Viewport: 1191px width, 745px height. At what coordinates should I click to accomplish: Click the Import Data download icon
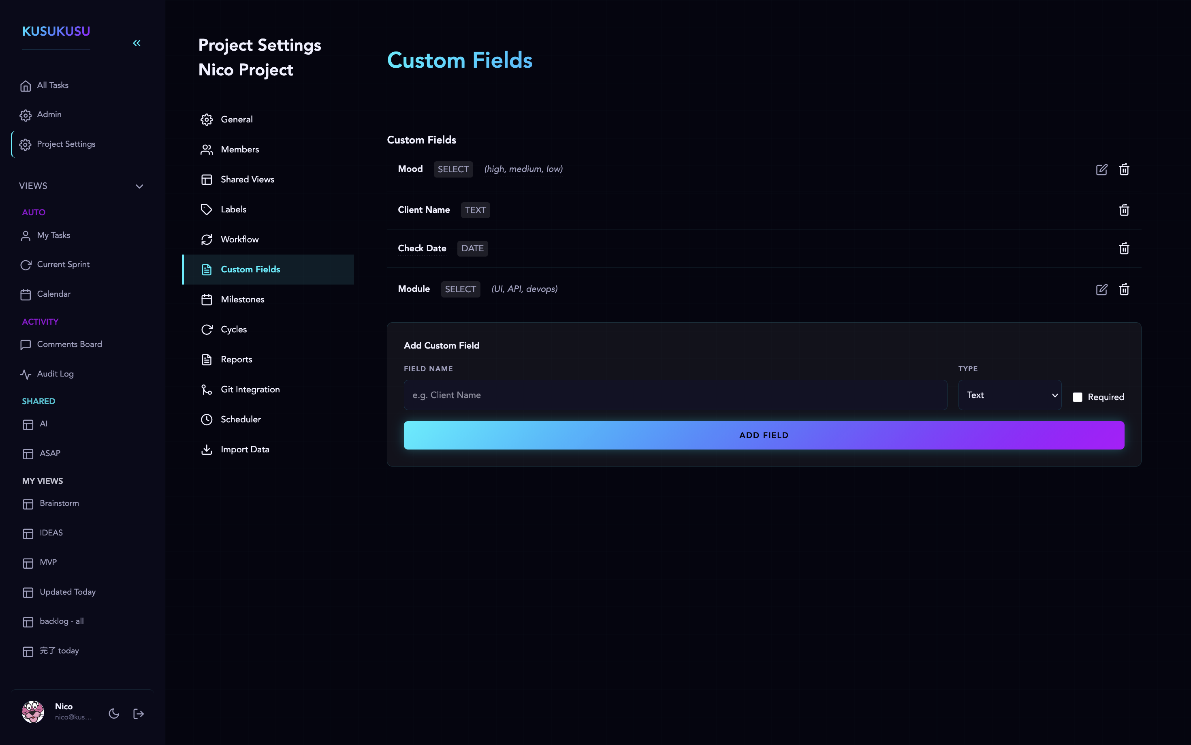tap(207, 450)
